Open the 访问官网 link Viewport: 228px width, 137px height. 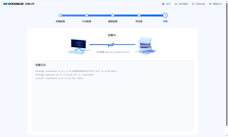tap(181, 4)
